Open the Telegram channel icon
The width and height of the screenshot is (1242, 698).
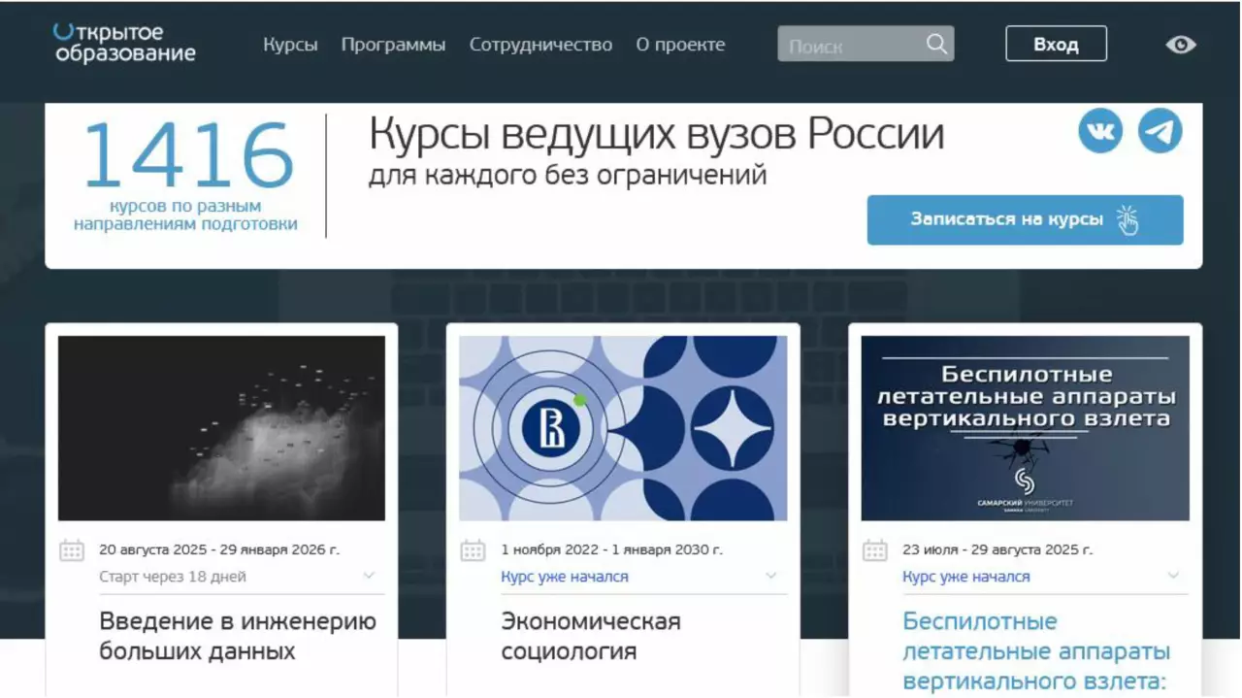coord(1160,131)
